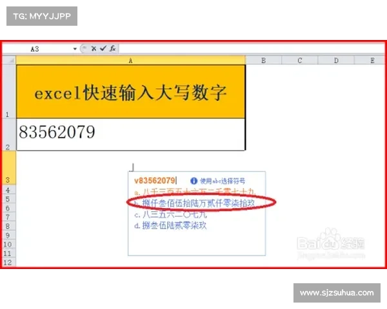
Task: Select row 1 header
Action: pos(9,91)
